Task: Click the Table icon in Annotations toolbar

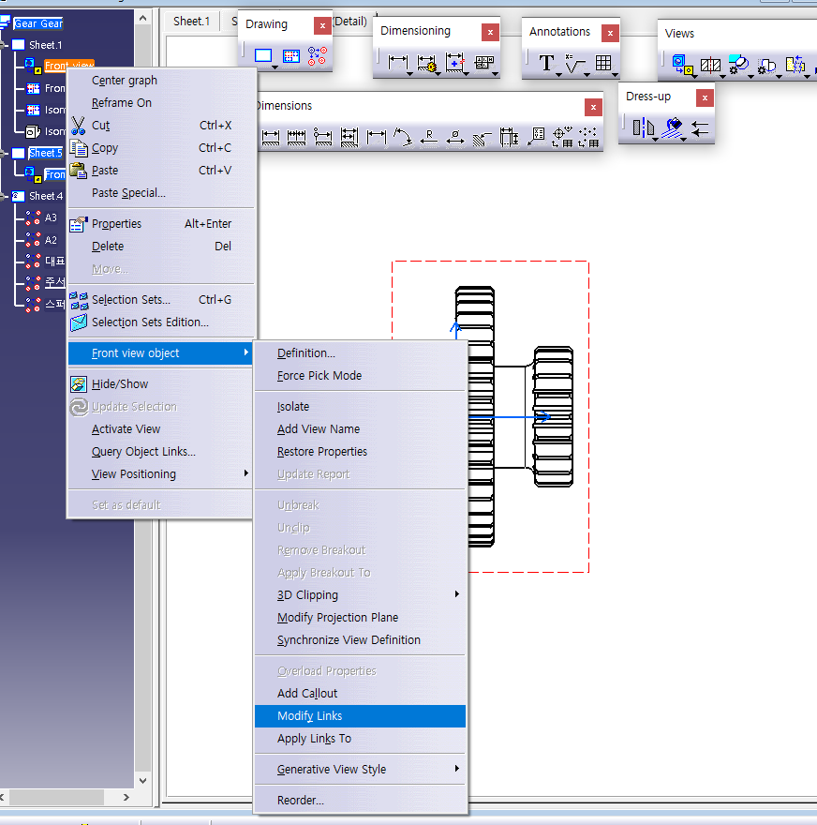Action: tap(603, 63)
